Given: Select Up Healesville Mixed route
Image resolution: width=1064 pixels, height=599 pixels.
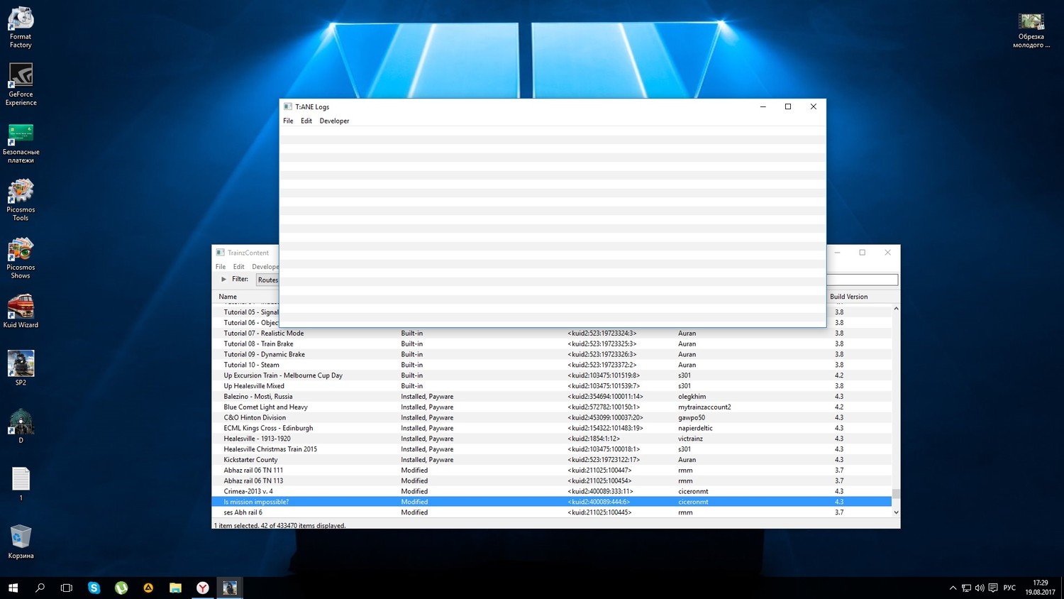Looking at the screenshot, I should (552, 386).
